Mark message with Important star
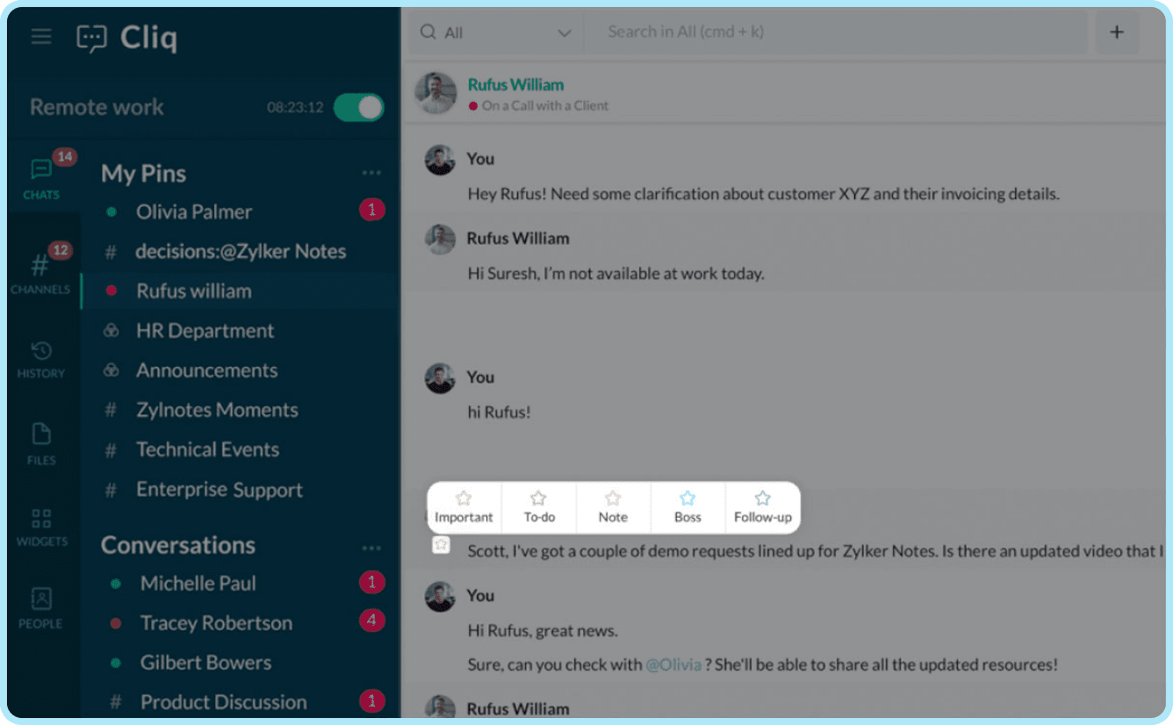 click(464, 507)
